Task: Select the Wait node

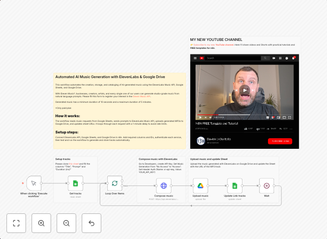Action: (x=267, y=186)
